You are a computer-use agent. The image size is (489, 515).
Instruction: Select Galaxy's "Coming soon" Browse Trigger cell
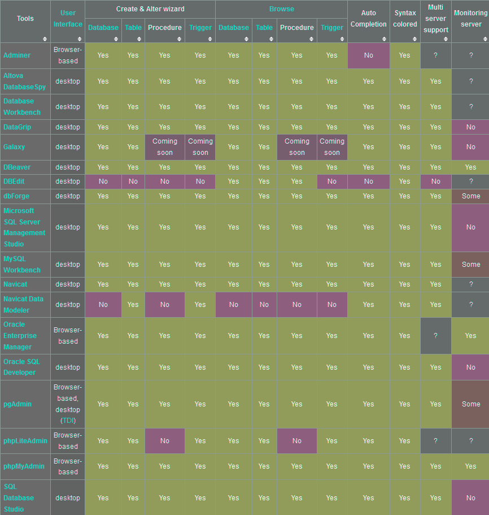[x=332, y=147]
